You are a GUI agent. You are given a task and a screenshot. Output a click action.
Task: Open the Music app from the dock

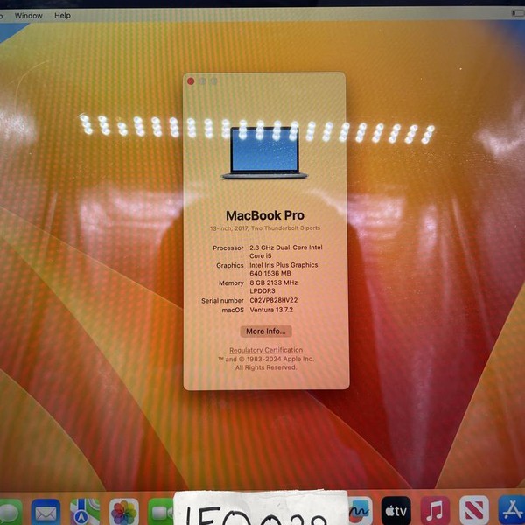tap(435, 510)
